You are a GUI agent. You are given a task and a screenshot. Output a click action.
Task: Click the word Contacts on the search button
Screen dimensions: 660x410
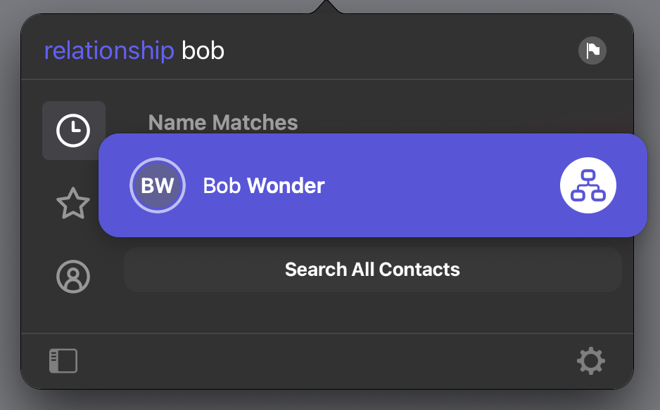click(x=419, y=270)
